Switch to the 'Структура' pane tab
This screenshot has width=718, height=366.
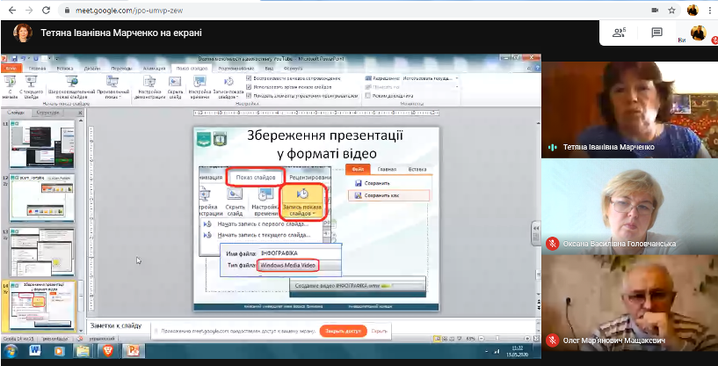[x=47, y=113]
